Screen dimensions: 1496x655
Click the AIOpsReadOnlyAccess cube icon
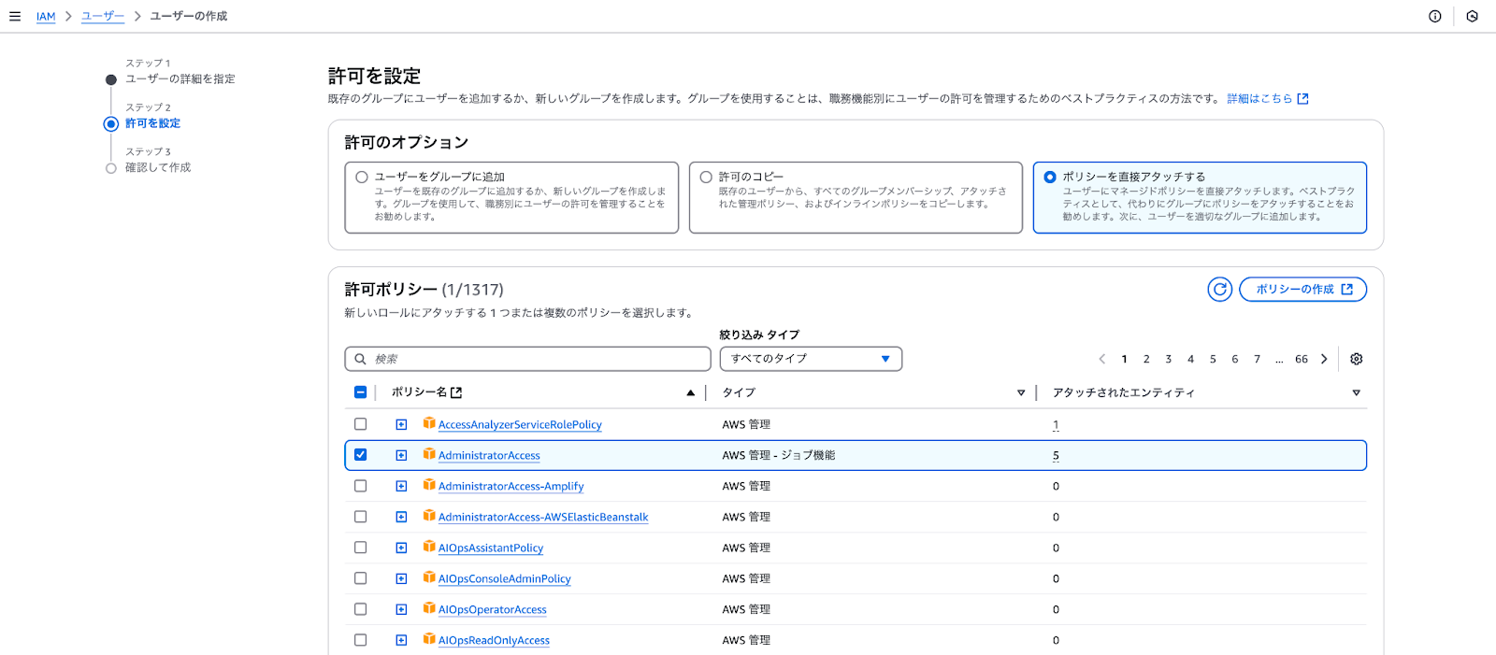429,639
